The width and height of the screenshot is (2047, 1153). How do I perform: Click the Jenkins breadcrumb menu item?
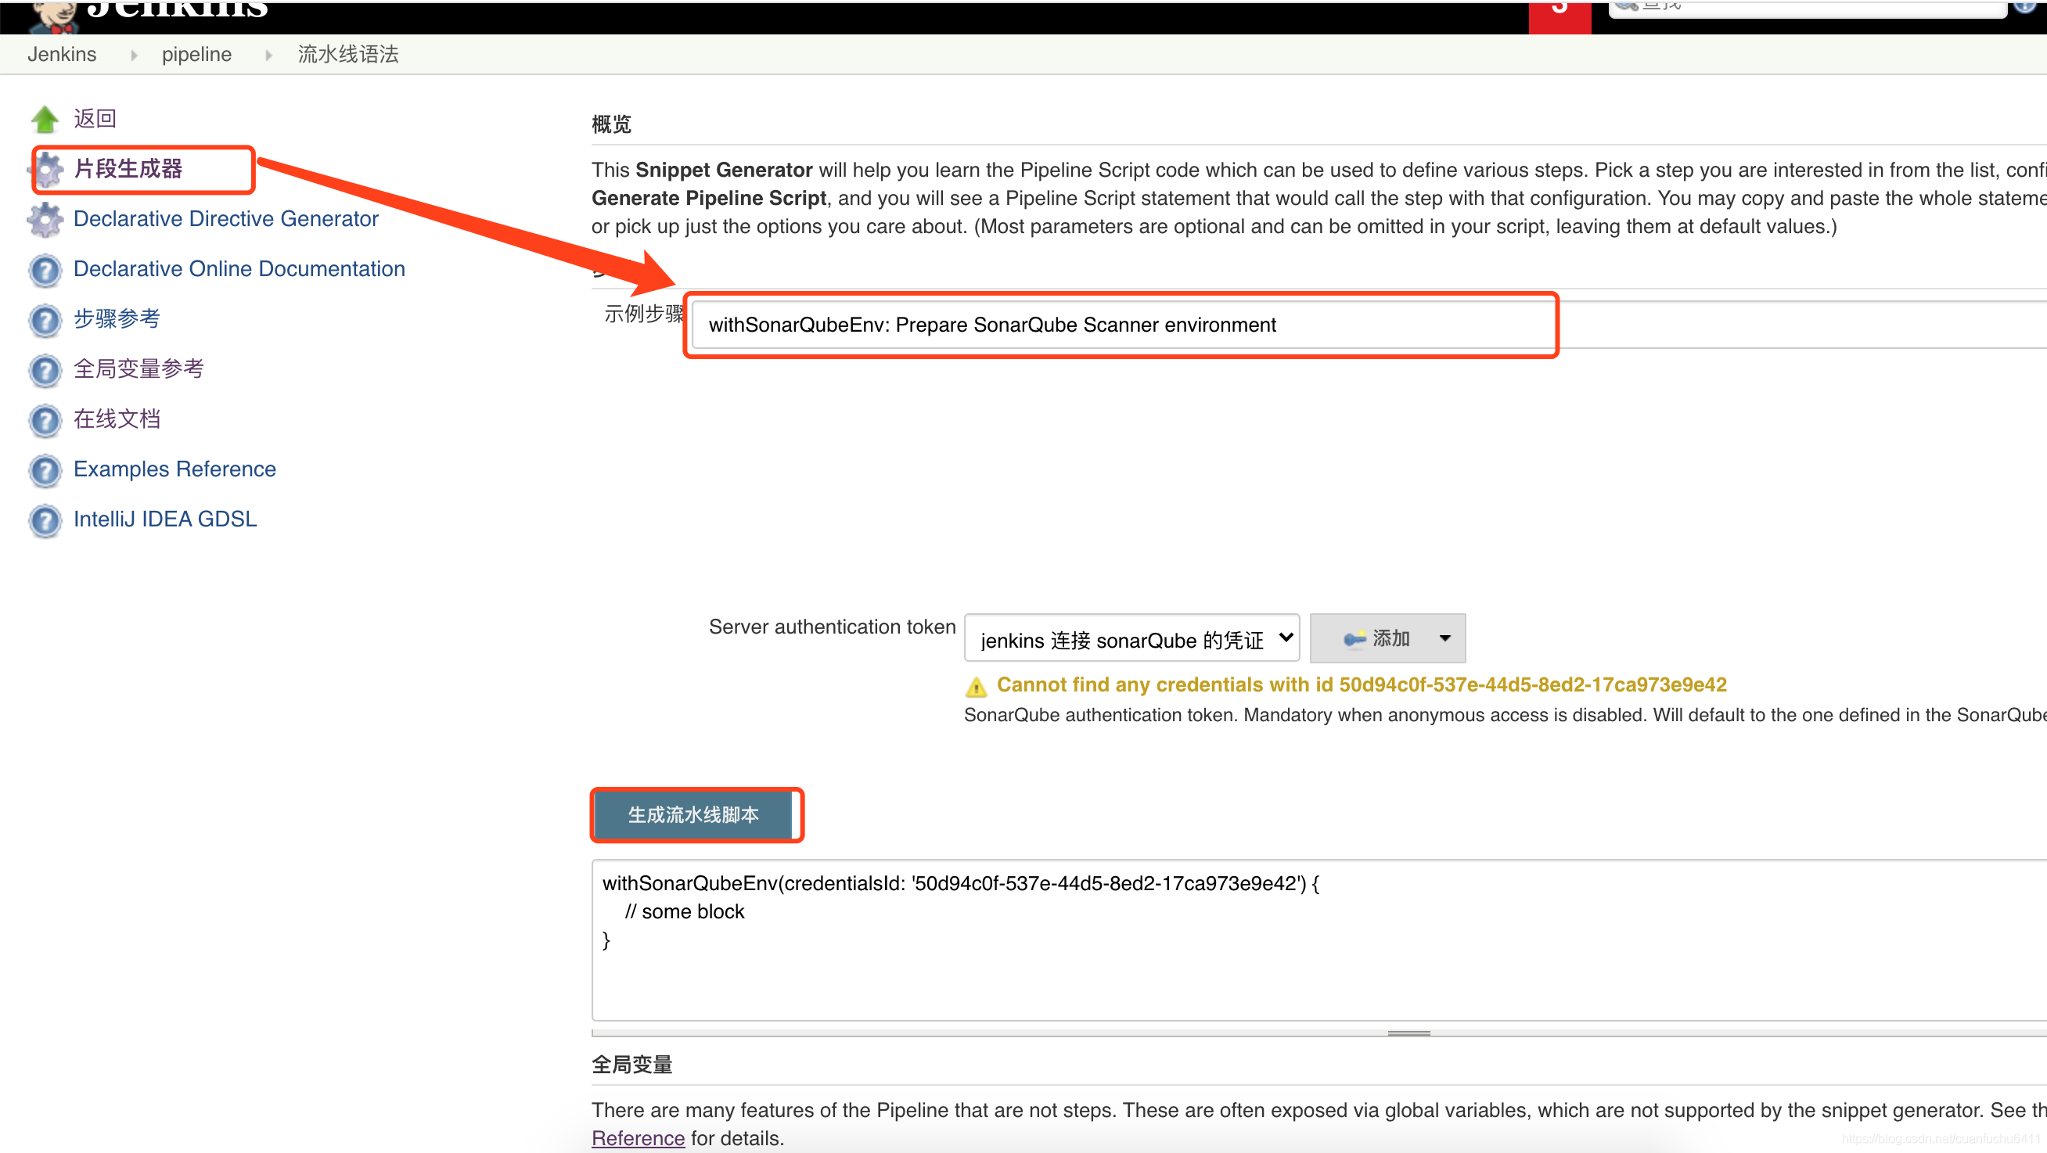pyautogui.click(x=62, y=53)
